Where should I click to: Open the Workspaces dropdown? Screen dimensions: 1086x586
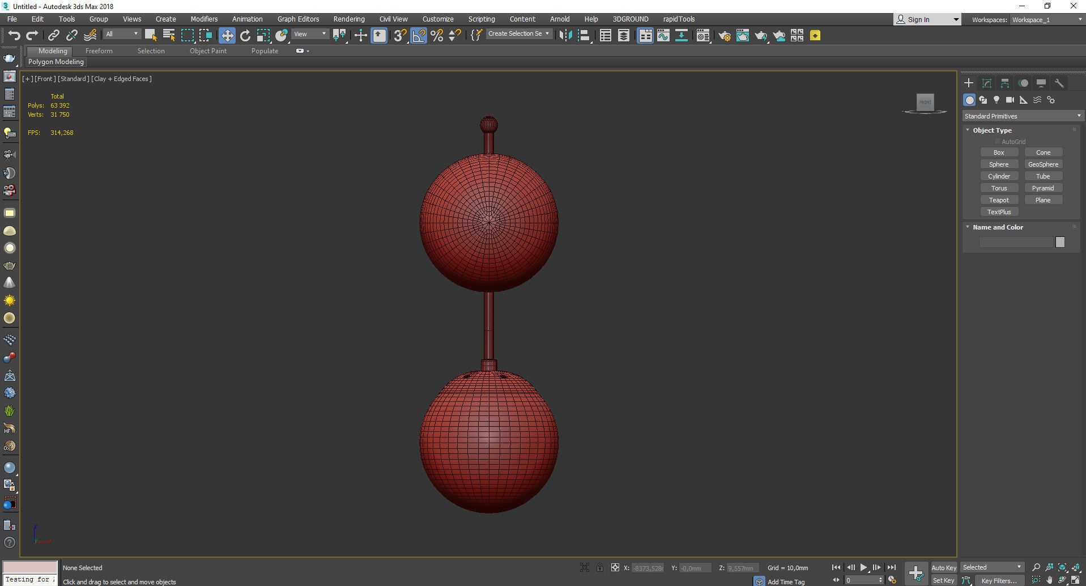click(x=1047, y=19)
